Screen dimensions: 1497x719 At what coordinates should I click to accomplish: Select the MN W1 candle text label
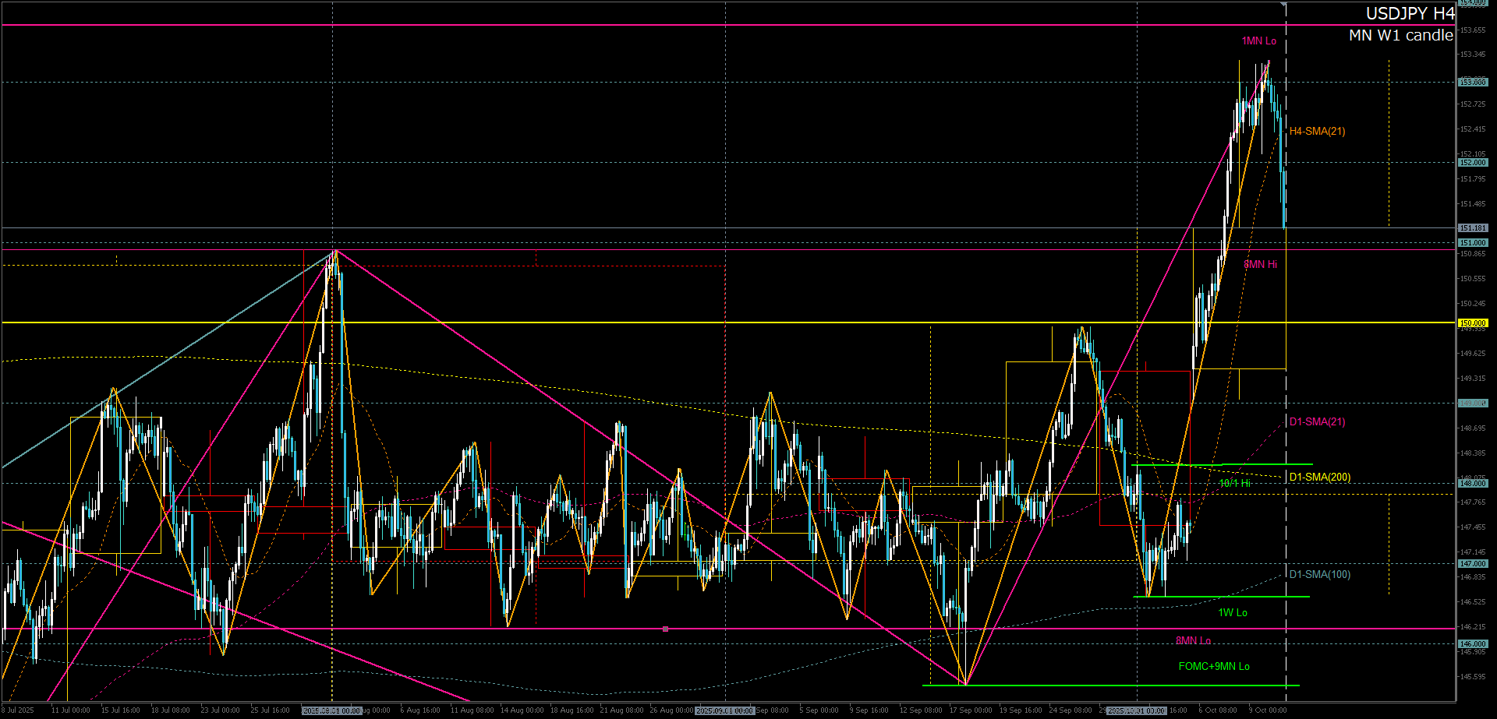pyautogui.click(x=1400, y=35)
